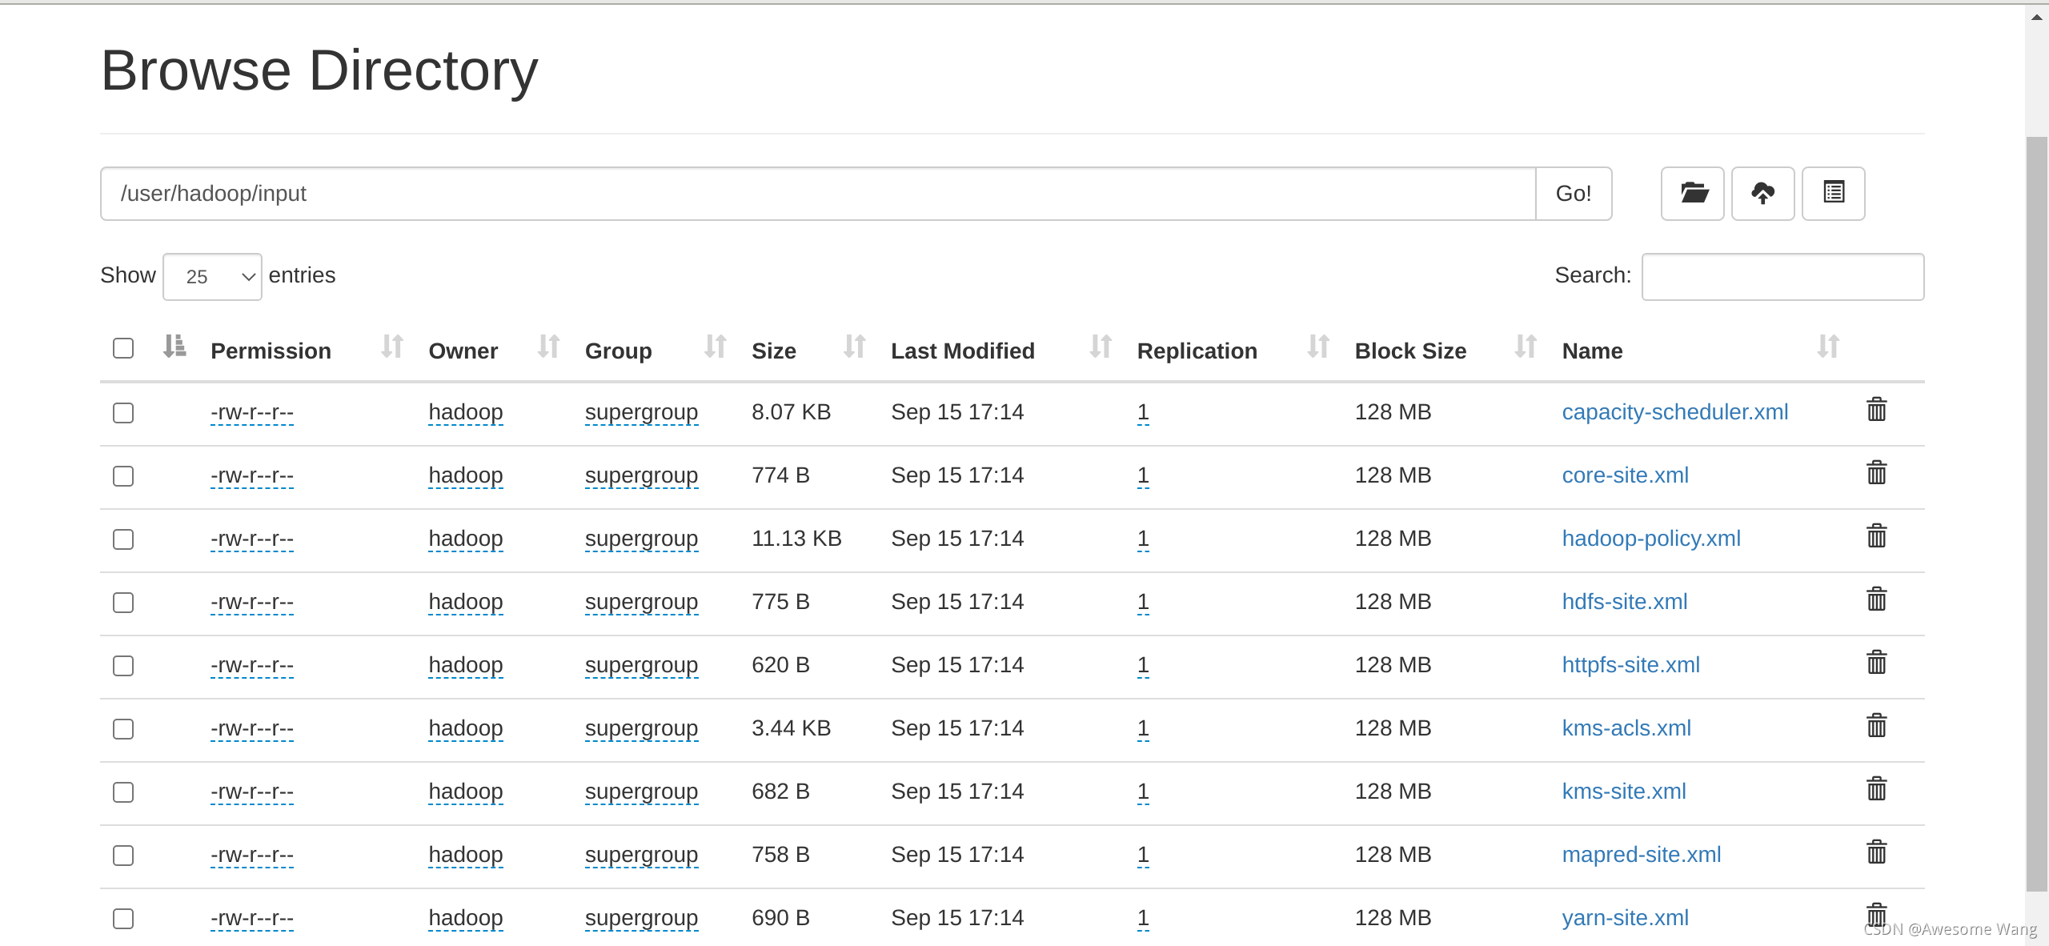The height and width of the screenshot is (946, 2049).
Task: Delete capacity-scheduler.xml with its trash icon
Action: (1876, 410)
